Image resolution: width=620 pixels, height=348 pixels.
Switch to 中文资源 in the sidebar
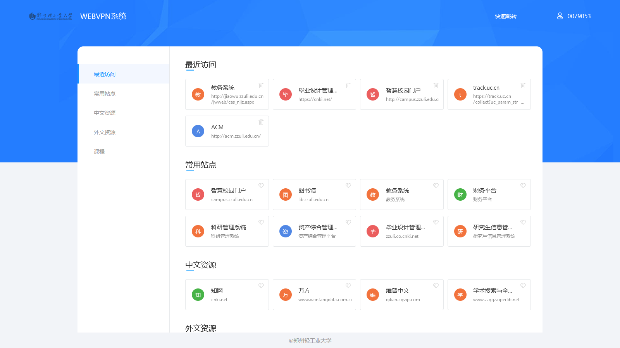pos(104,113)
